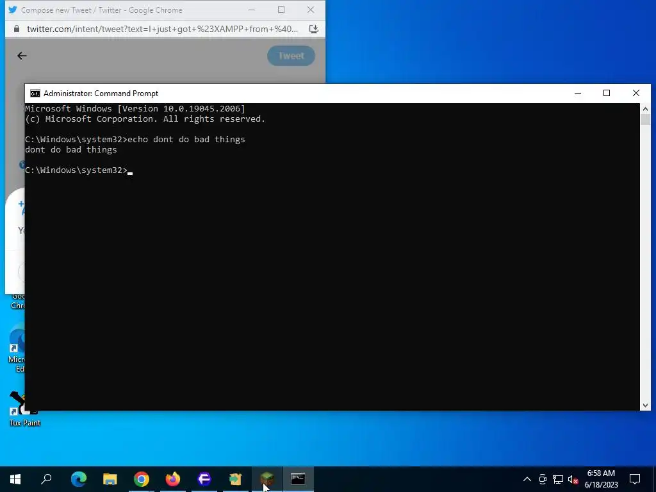Open taskbar search magnifier
656x492 pixels.
point(46,479)
